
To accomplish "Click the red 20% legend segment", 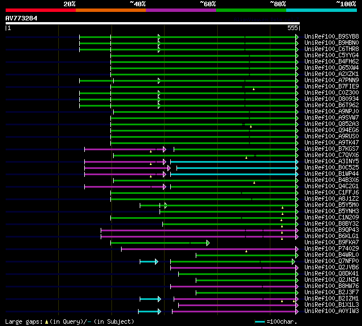I will pos(41,10).
